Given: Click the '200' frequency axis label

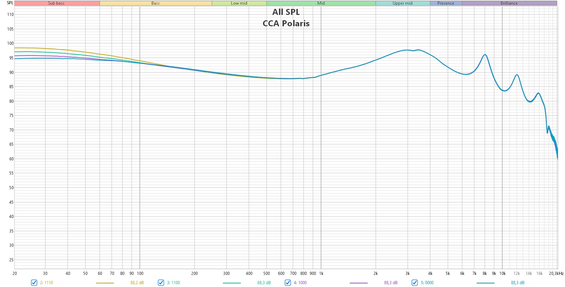Looking at the screenshot, I should click(x=194, y=273).
